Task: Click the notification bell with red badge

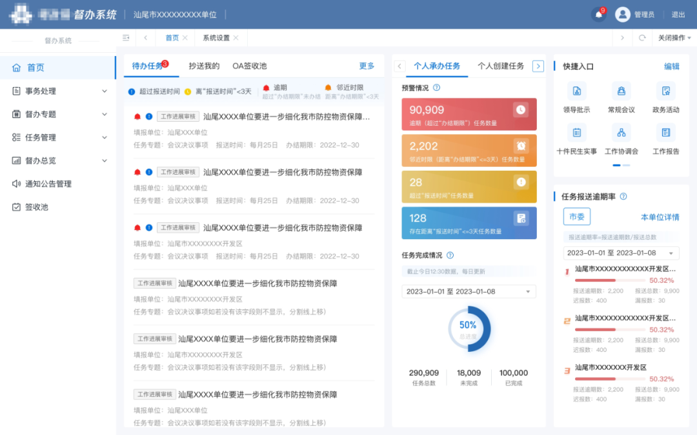Action: 598,14
